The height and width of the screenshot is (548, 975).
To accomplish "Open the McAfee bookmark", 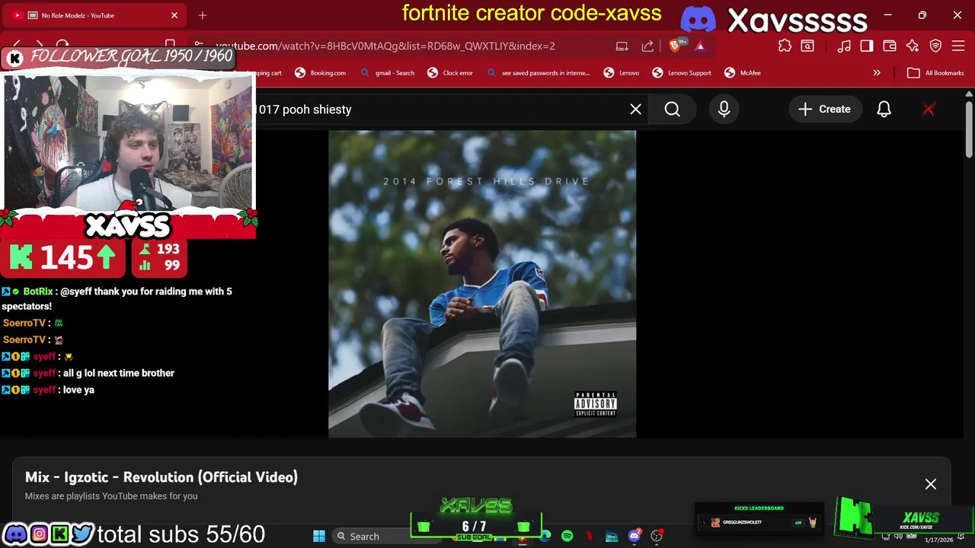I will click(x=743, y=73).
